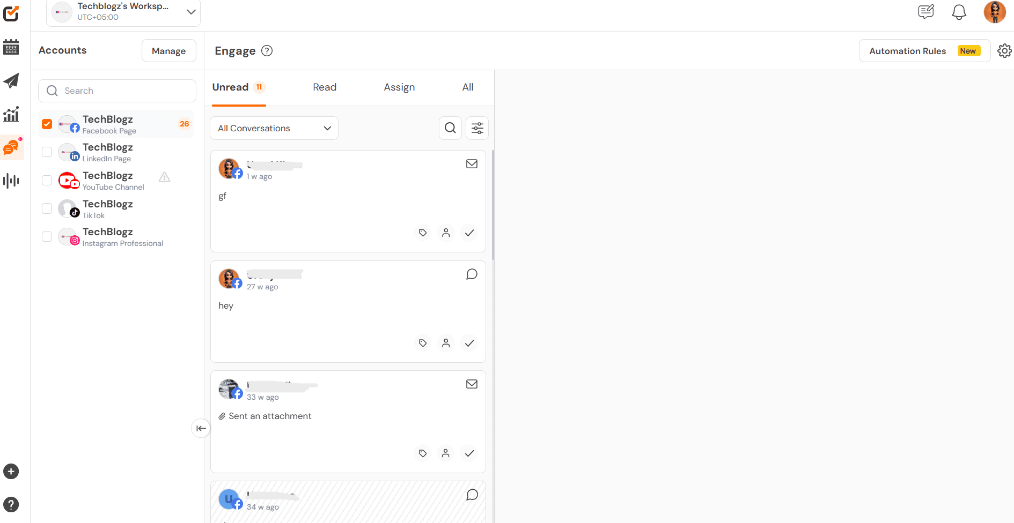Select the analytics icon in the sidebar
The height and width of the screenshot is (523, 1014).
click(11, 114)
